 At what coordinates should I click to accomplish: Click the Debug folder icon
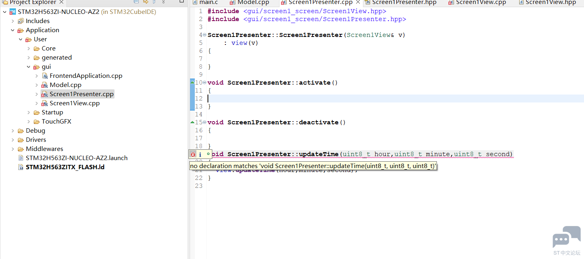pos(21,131)
